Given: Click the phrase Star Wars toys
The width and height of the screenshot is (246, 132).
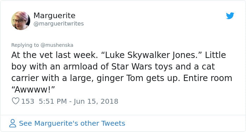Looking at the screenshot, I should coord(142,67).
